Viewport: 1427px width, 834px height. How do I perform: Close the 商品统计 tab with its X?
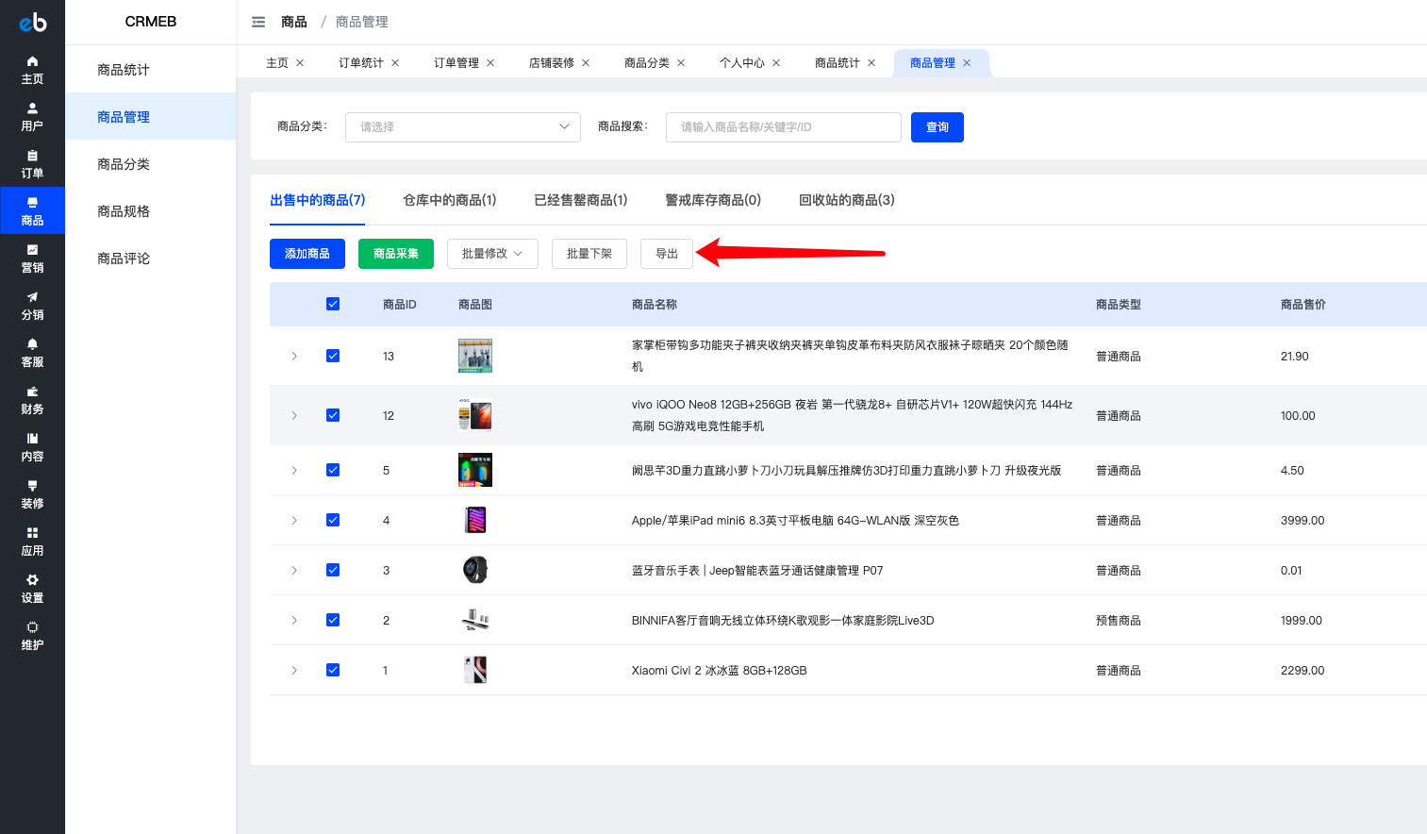[871, 63]
